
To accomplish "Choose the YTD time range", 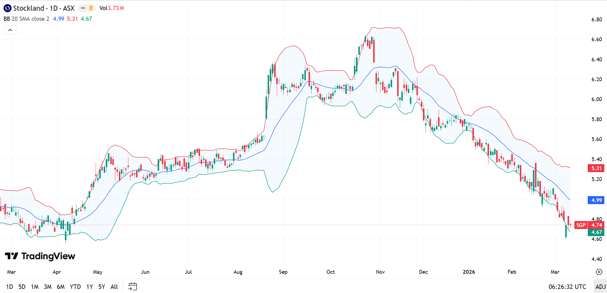I will click(x=75, y=286).
